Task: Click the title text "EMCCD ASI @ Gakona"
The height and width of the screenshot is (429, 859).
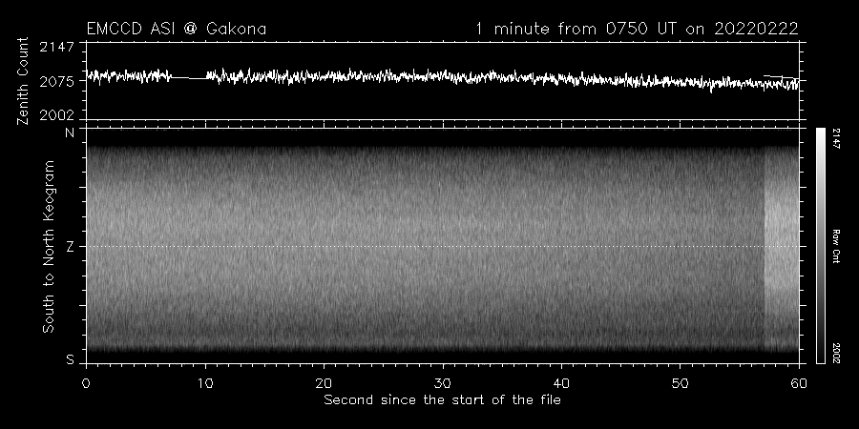Action: pyautogui.click(x=177, y=29)
